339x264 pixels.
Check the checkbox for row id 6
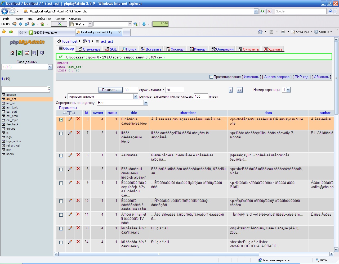[x=61, y=169]
